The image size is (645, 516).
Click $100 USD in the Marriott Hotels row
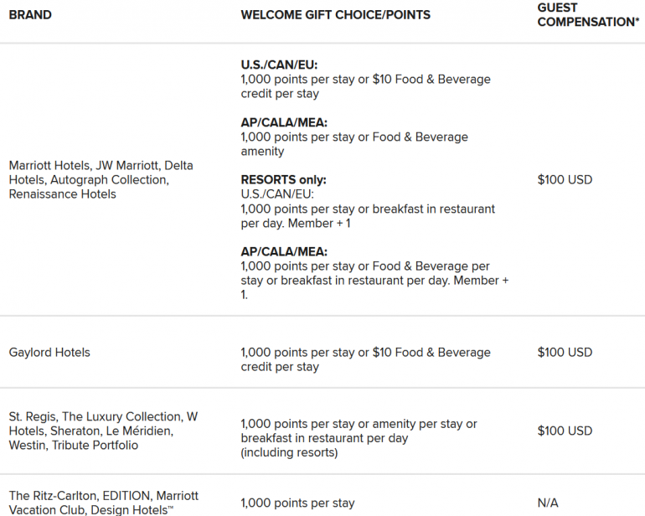click(x=565, y=179)
